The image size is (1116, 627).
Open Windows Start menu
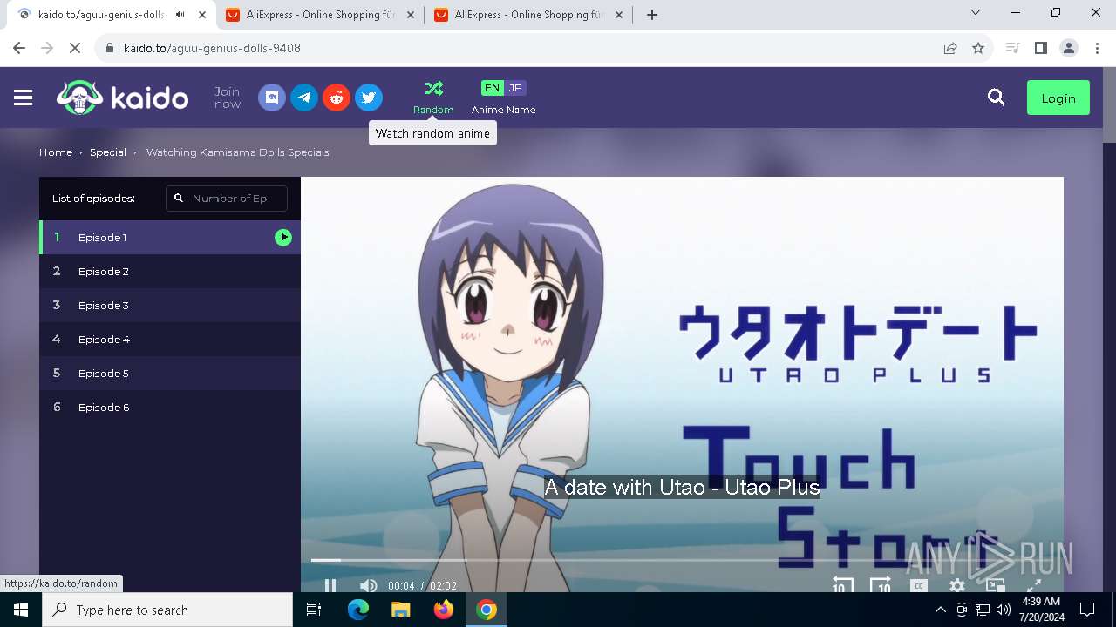pyautogui.click(x=21, y=610)
